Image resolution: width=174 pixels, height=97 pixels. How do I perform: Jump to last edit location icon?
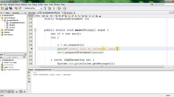point(43,16)
